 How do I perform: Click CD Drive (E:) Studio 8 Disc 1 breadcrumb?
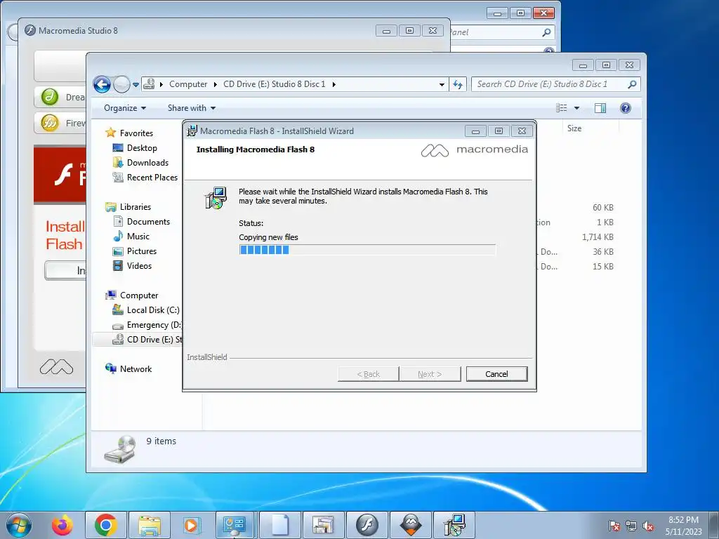(x=275, y=84)
